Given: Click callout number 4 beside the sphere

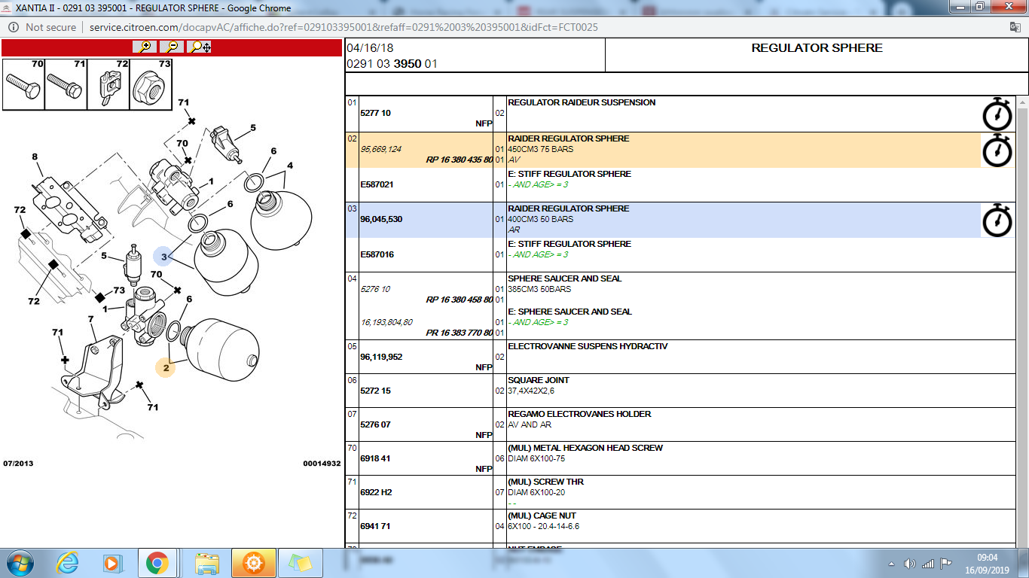Looking at the screenshot, I should 290,166.
